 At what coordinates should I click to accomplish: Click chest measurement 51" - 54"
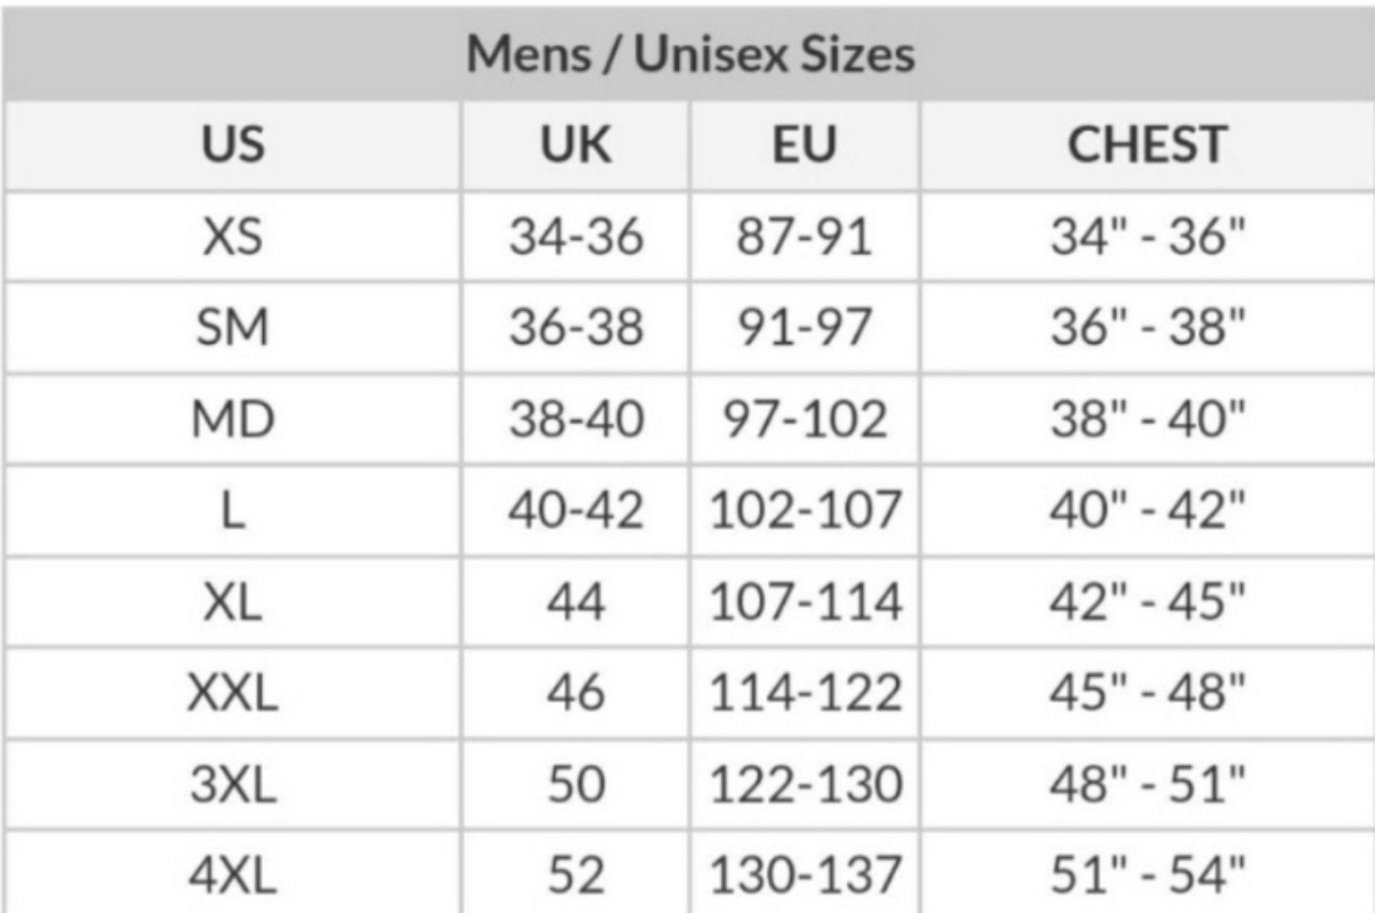tap(1147, 875)
